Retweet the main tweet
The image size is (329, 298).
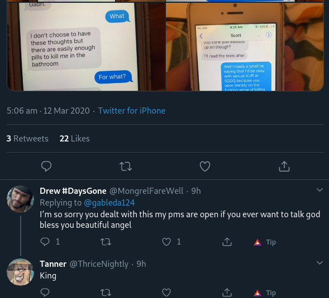tap(126, 167)
